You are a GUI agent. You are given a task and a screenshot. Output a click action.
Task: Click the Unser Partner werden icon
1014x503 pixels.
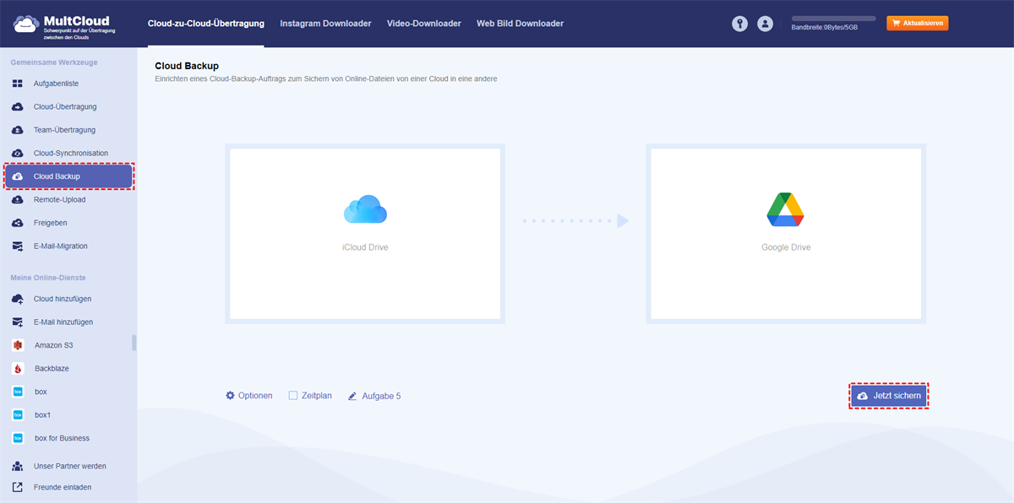18,466
